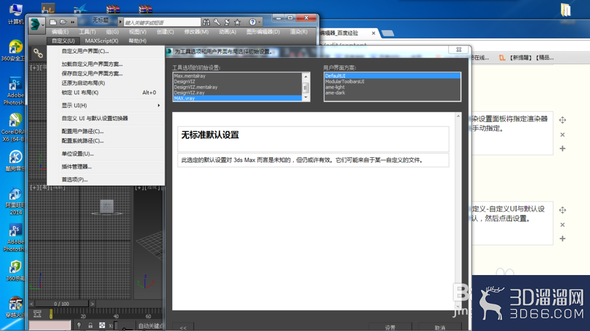The height and width of the screenshot is (331, 590).
Task: Click the New Scene file icon
Action: coord(53,22)
